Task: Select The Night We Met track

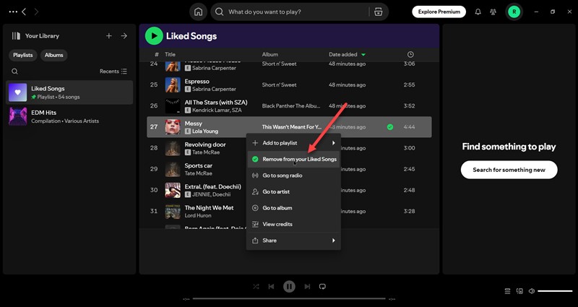Action: [209, 207]
